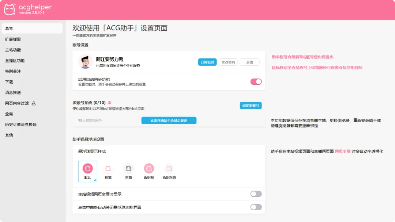Image resolution: width=395 pixels, height=222 pixels.
Task: Open the 其他 sidebar section
Action: (32, 135)
